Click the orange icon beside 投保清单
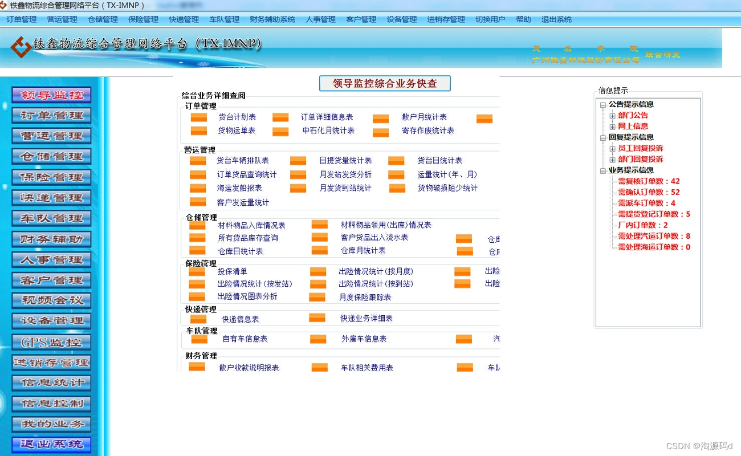 click(197, 271)
